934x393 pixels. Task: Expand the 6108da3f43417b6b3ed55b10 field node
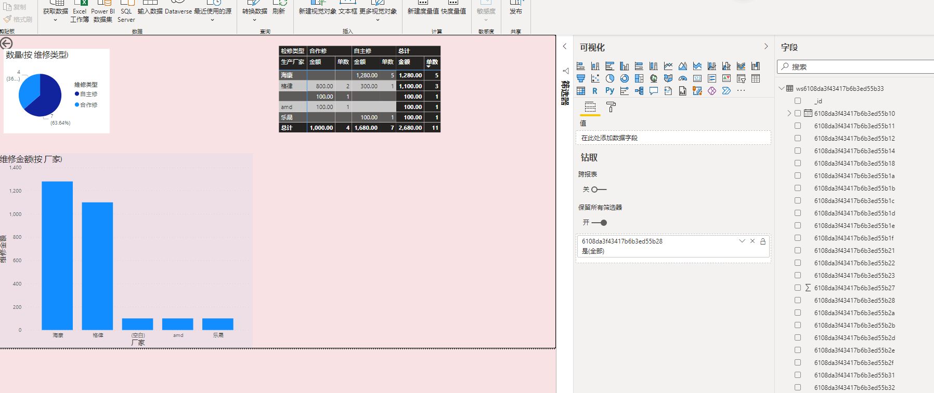[x=789, y=113]
